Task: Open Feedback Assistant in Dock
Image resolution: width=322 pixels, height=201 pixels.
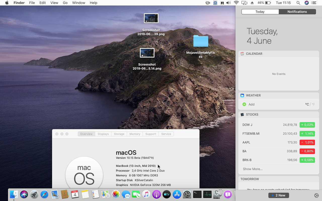Action: (x=228, y=194)
